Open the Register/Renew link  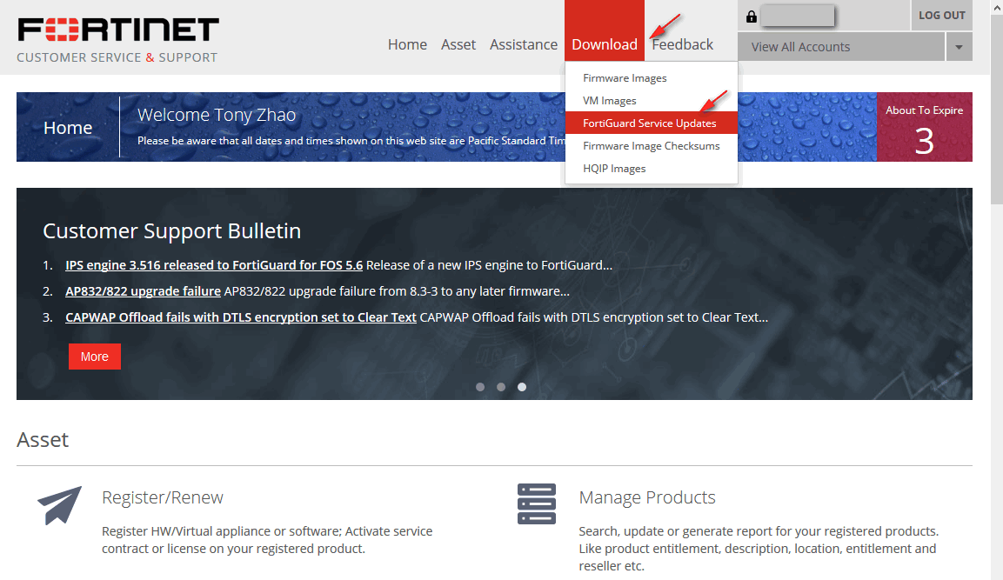(163, 497)
